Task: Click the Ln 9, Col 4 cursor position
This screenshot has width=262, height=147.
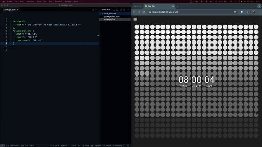Action: 54,145
